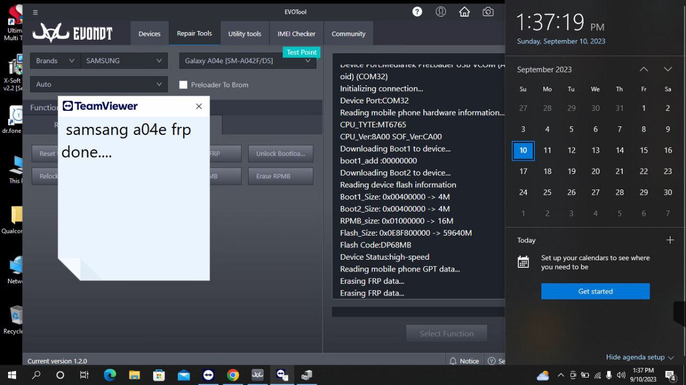
Task: Open the SAMSUNG brand dropdown
Action: 124,61
